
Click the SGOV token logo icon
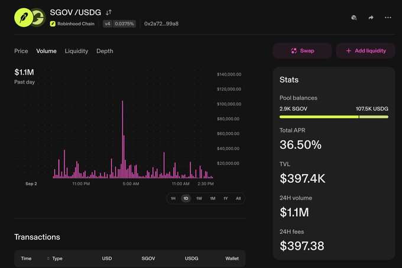24,17
